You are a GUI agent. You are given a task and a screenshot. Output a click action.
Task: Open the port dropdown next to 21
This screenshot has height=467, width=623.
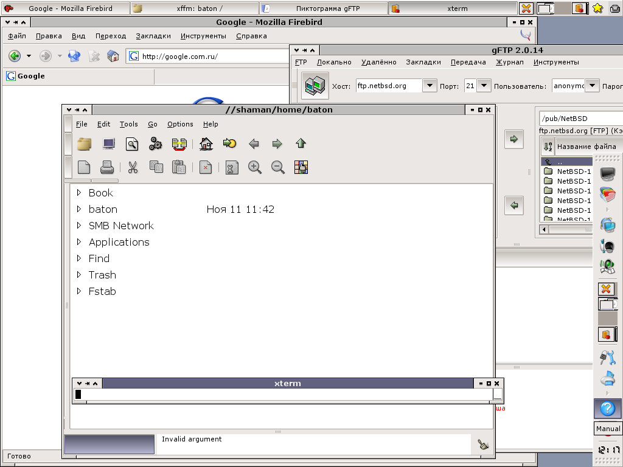[x=484, y=86]
